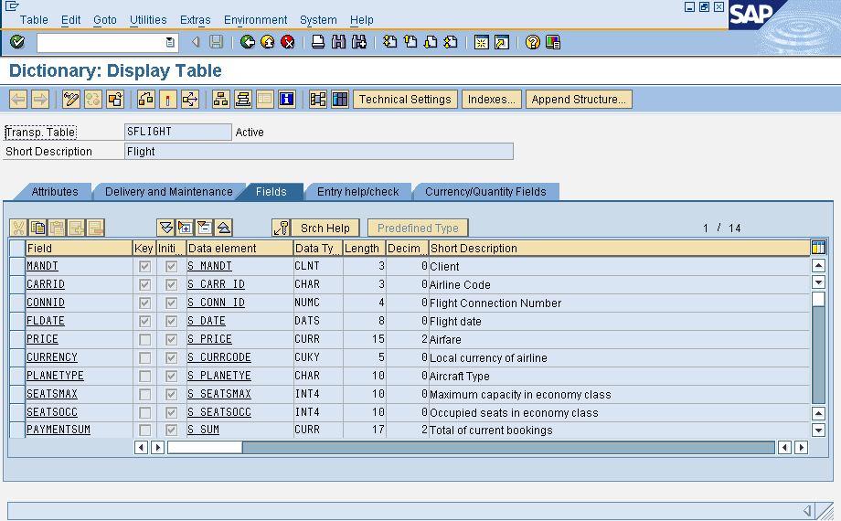Image resolution: width=841 pixels, height=521 pixels.
Task: Toggle Key checkbox for FLDATE row
Action: click(x=144, y=321)
